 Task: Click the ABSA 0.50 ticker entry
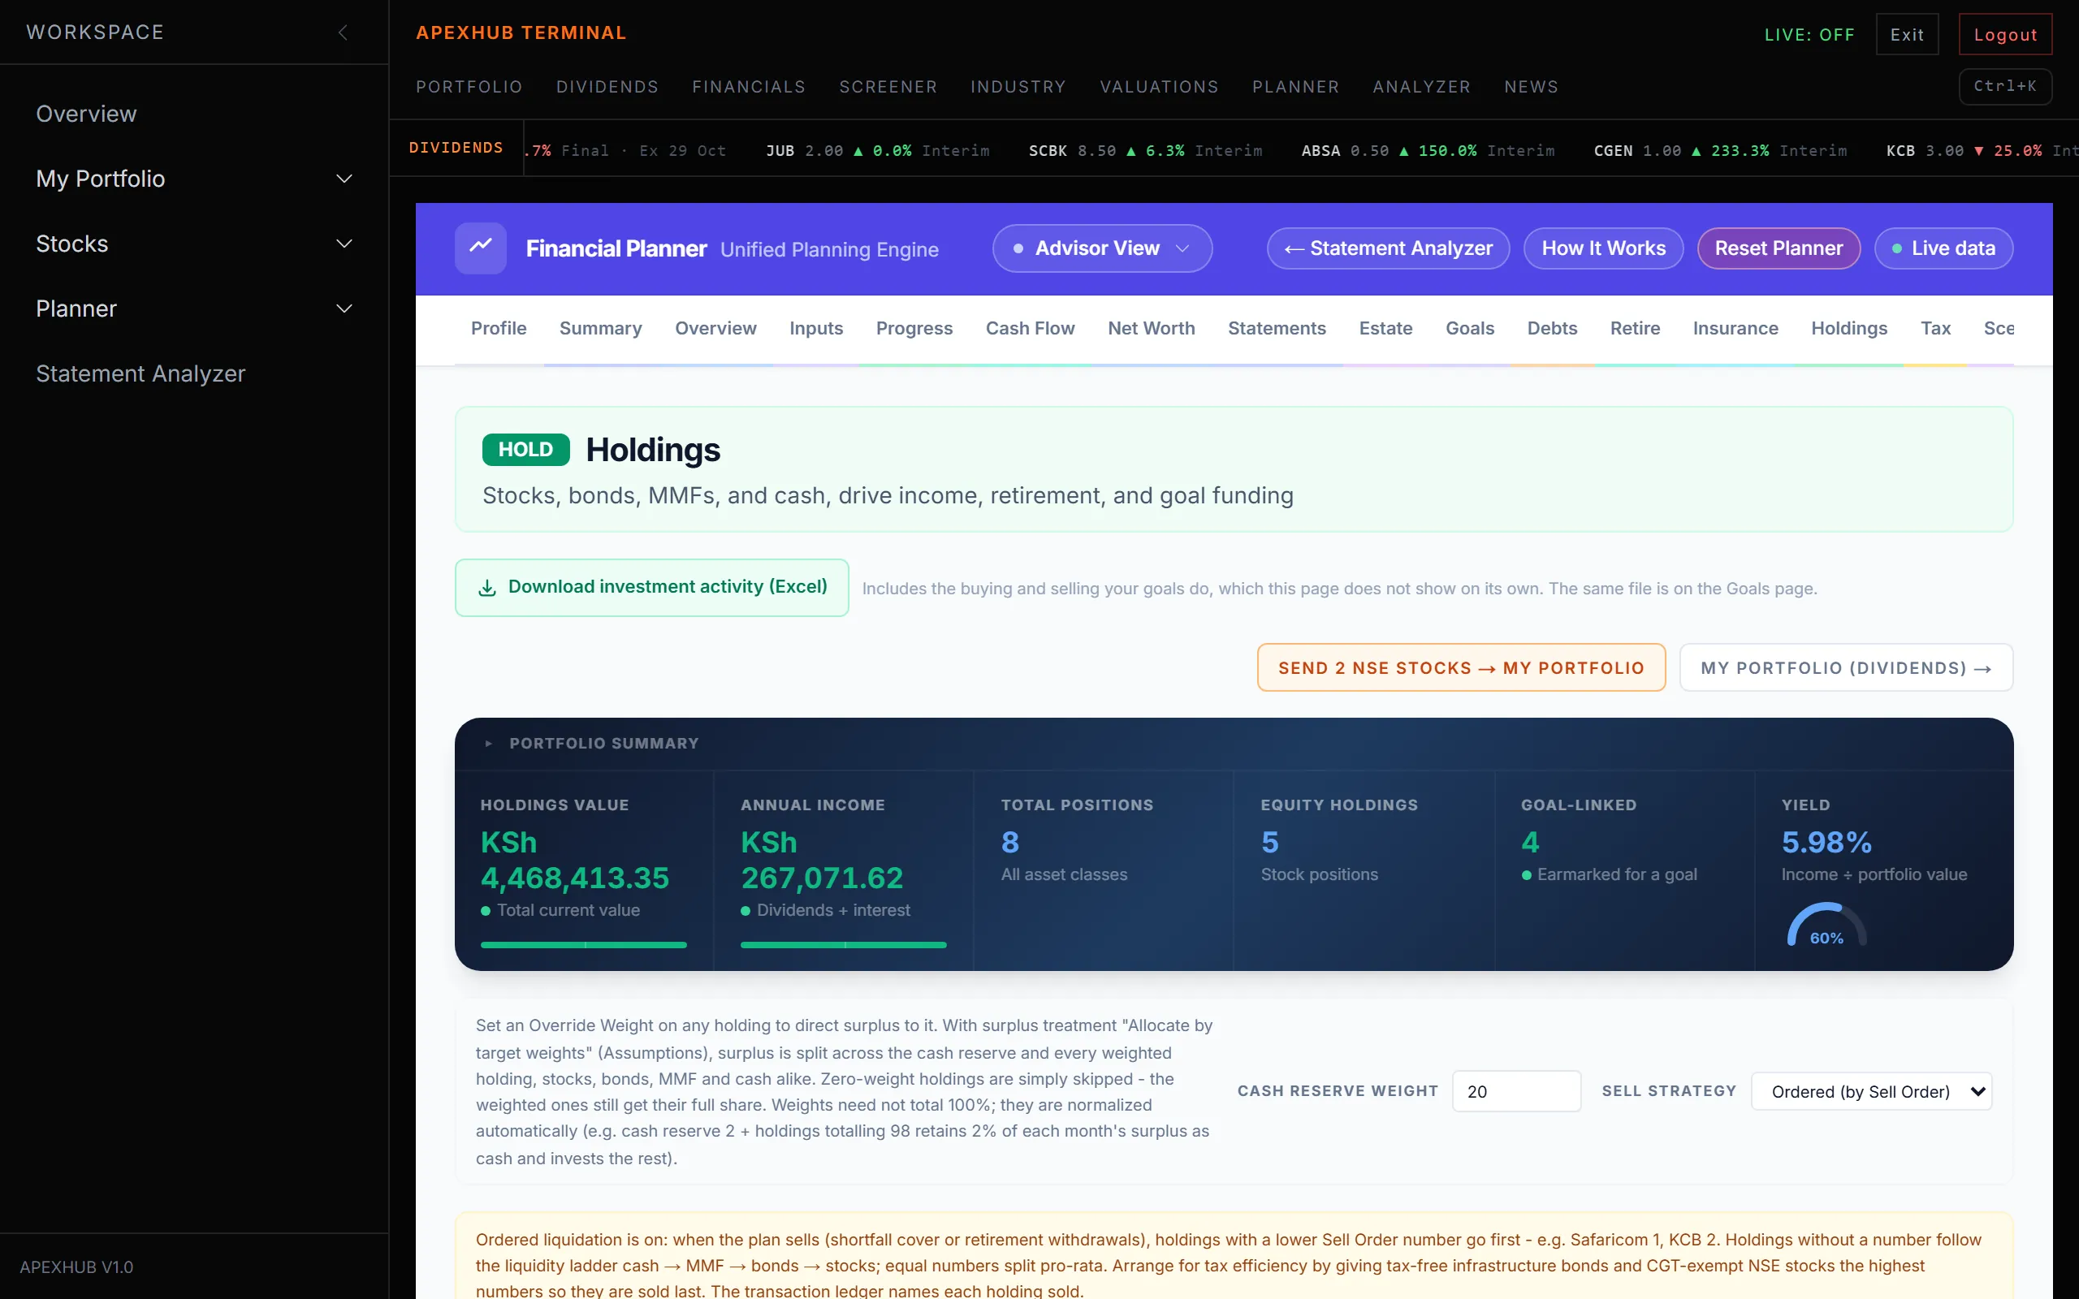(x=1428, y=150)
